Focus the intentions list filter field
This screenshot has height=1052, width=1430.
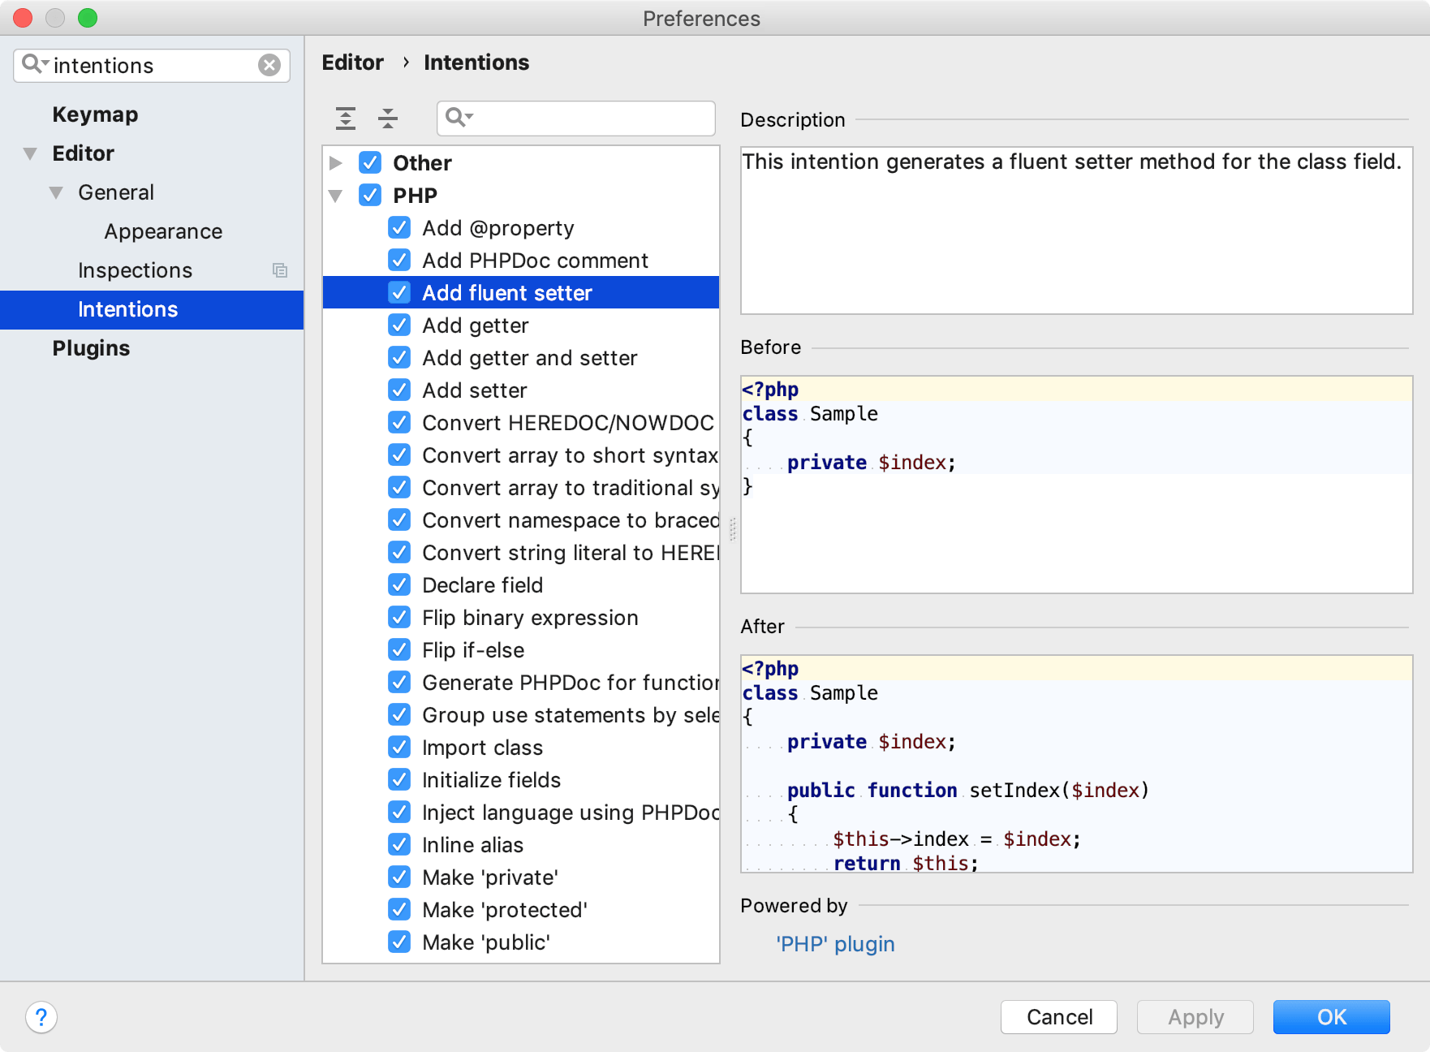coord(576,119)
